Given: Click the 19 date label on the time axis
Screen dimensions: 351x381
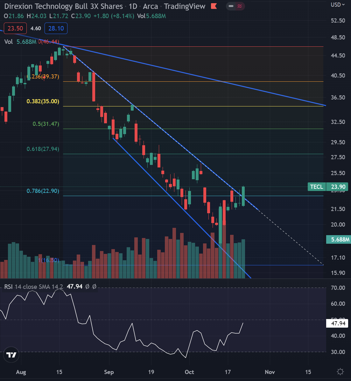Looking at the screenshot, I should [x=151, y=372].
